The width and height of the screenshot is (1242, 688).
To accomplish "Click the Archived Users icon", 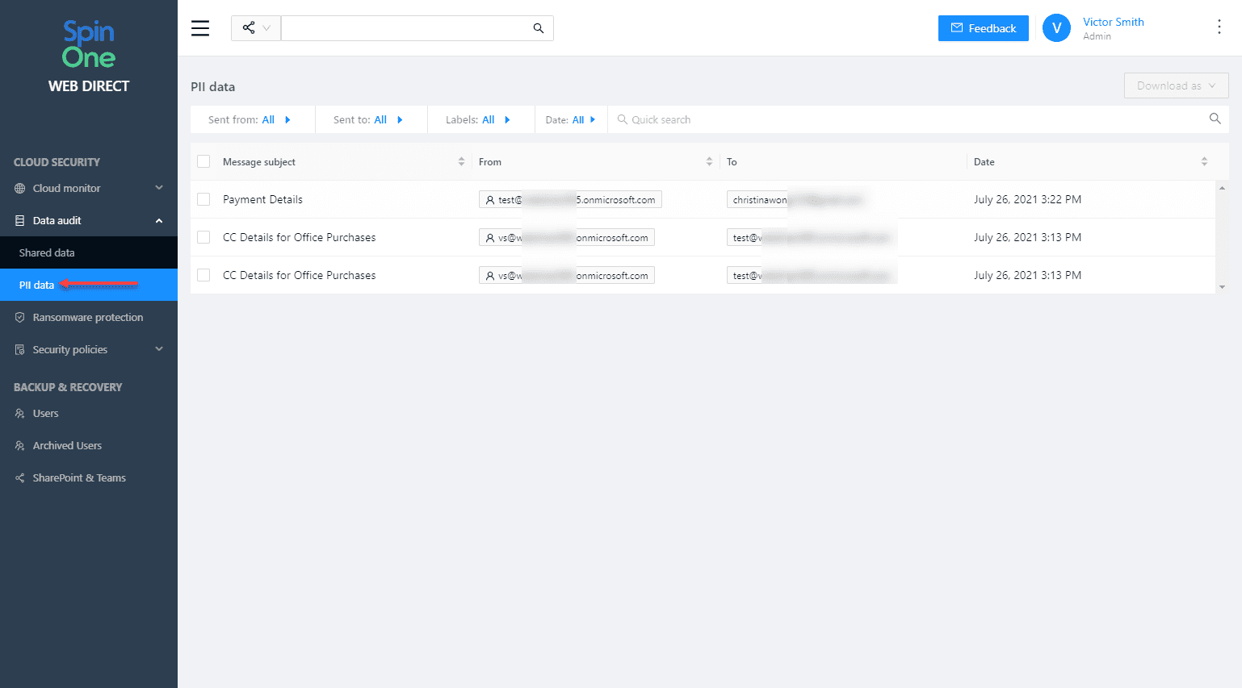I will (x=20, y=445).
